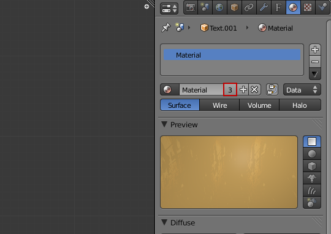Screen dimensions: 331x234
Task: Open the editor type selector button
Action: 169,9
